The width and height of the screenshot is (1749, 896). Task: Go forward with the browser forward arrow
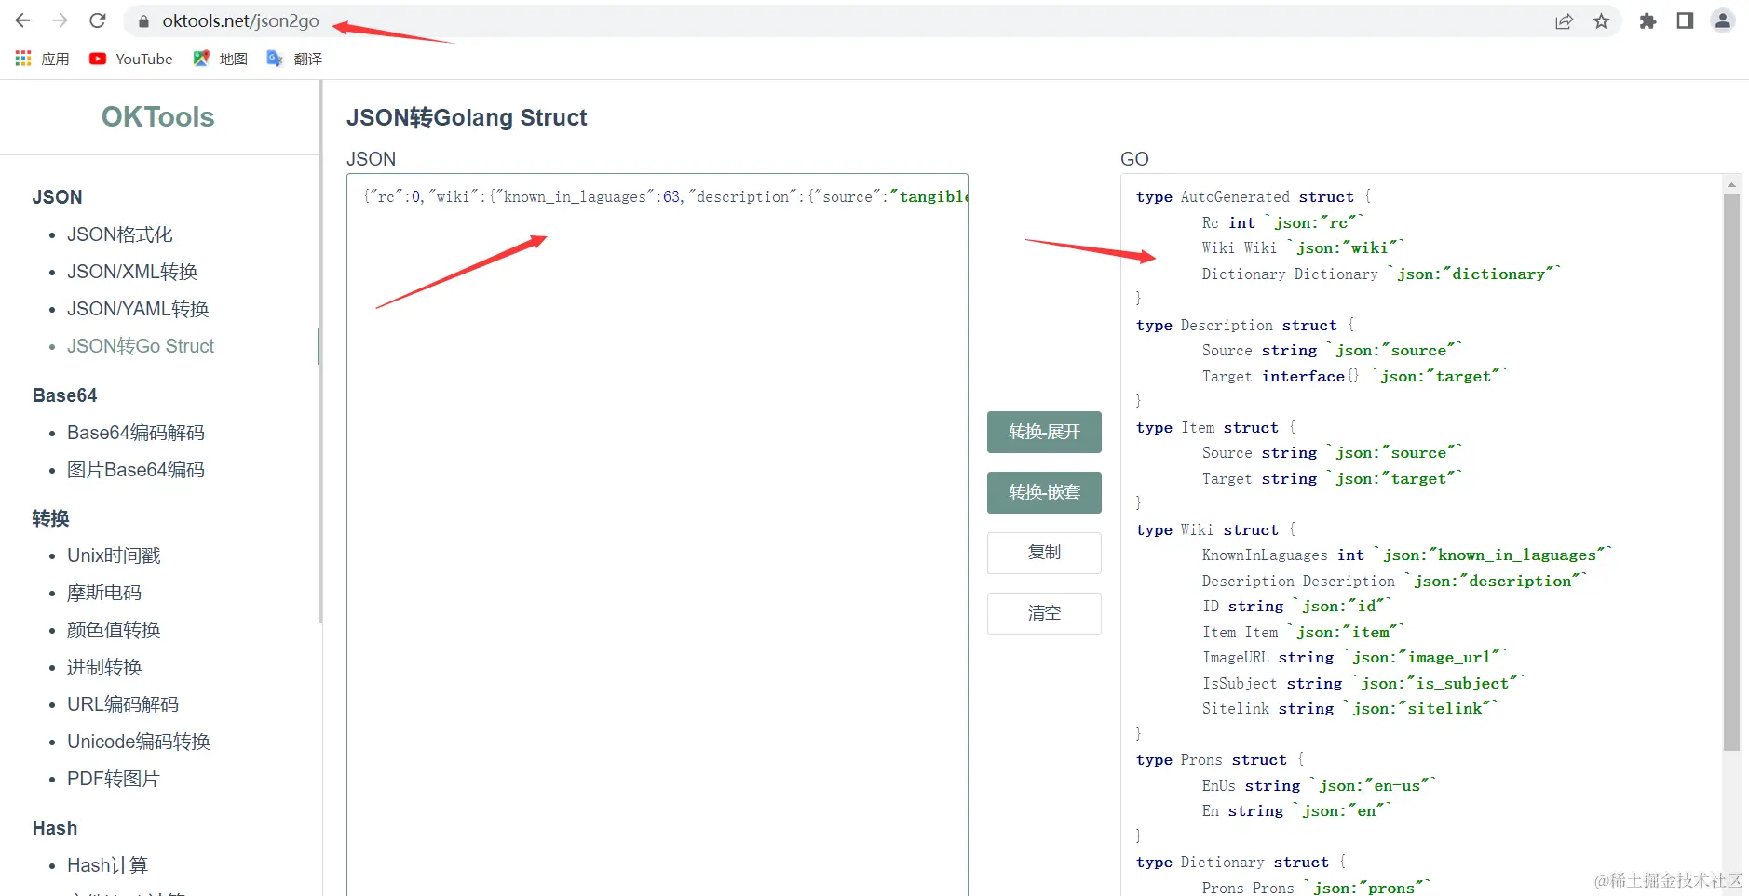(61, 20)
